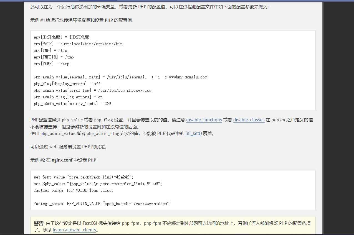Click the env[HOSTNAME] = $HOSTNAME code line
This screenshot has height=235, width=354.
tap(61, 37)
